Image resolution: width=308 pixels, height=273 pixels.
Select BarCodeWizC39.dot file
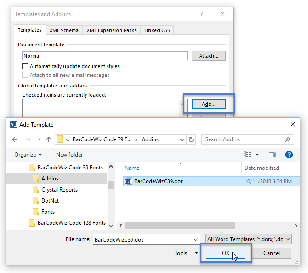[x=211, y=181]
